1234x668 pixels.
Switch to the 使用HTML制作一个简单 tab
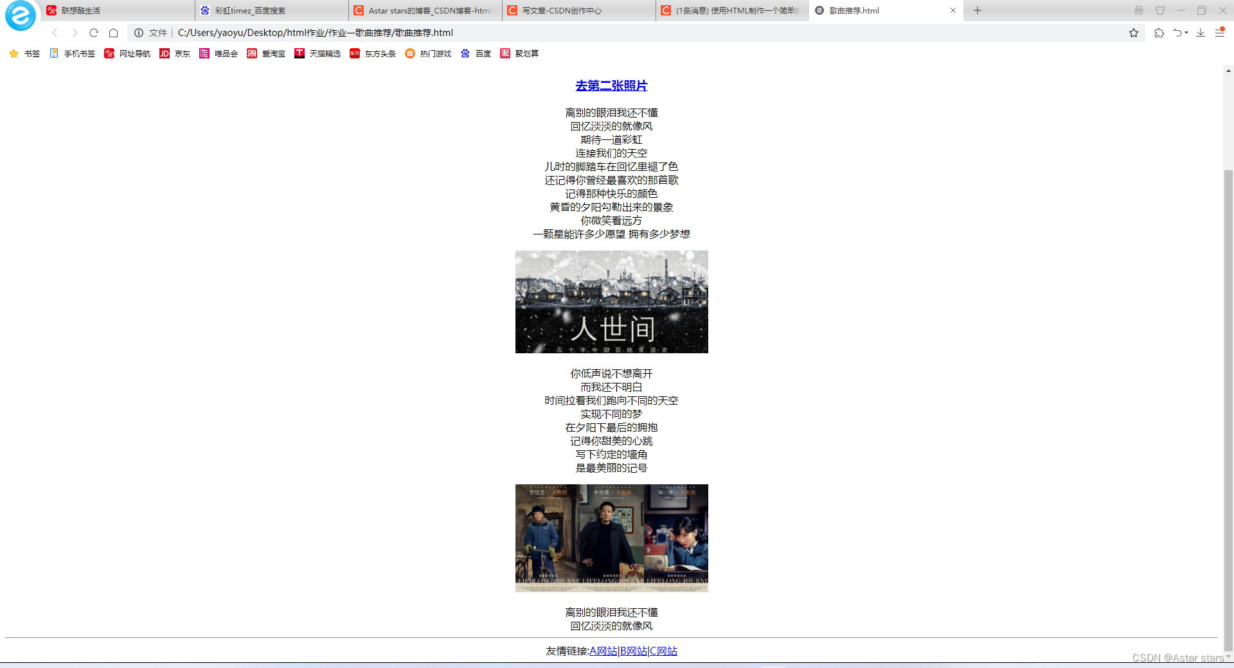733,10
